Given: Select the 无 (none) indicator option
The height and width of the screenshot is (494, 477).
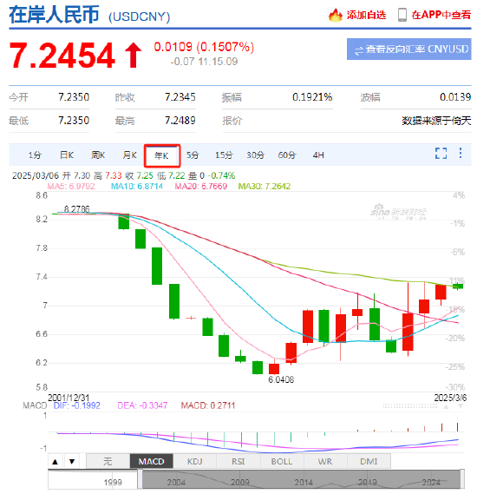Looking at the screenshot, I should [x=108, y=462].
